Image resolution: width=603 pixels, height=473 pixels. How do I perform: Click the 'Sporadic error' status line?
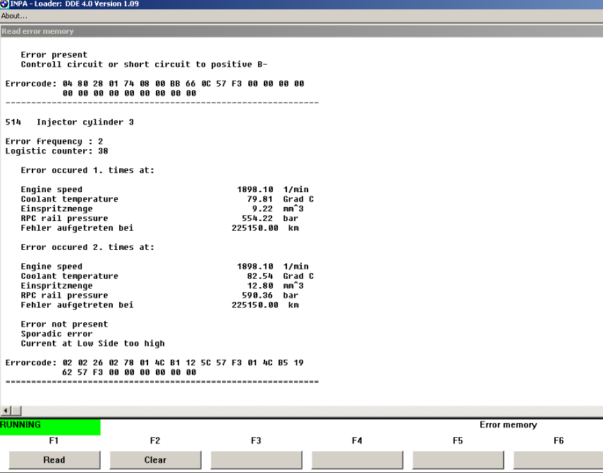tap(56, 334)
